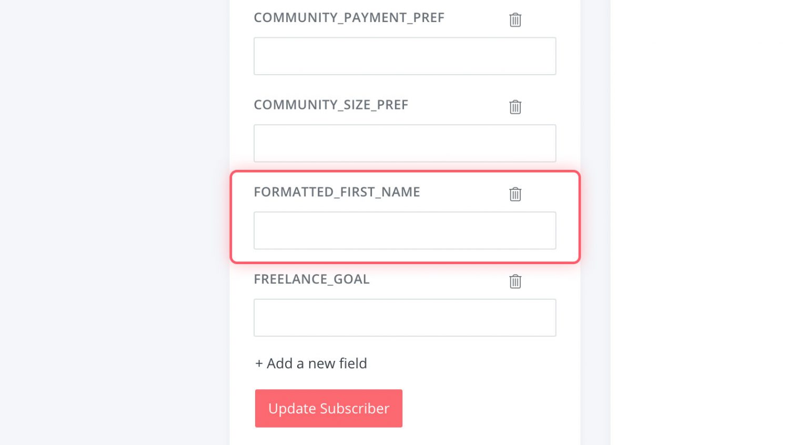The image size is (808, 445).
Task: Remove FREELANCE_GOAL via its trash icon
Action: 515,281
